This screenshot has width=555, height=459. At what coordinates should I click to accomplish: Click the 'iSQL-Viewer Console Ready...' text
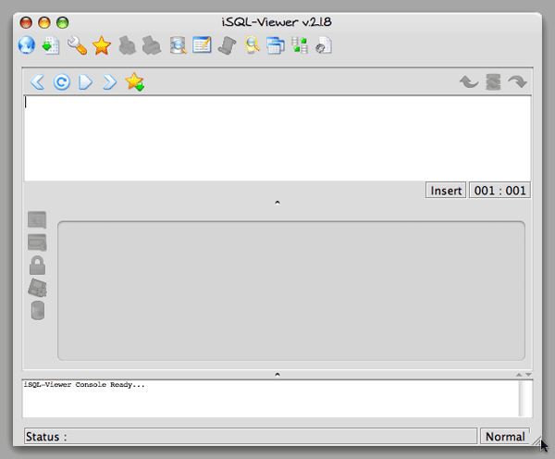point(84,385)
